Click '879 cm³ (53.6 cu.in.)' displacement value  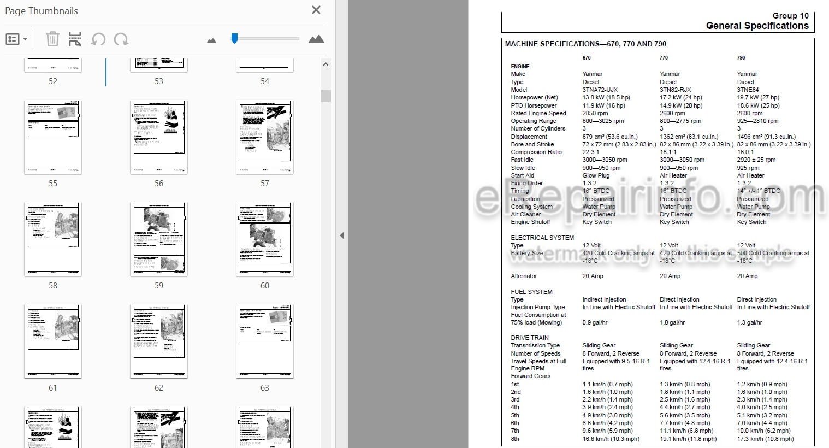click(x=610, y=137)
